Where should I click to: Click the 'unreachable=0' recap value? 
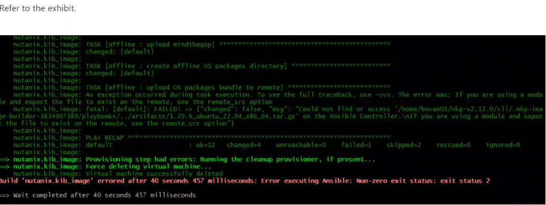(301, 145)
